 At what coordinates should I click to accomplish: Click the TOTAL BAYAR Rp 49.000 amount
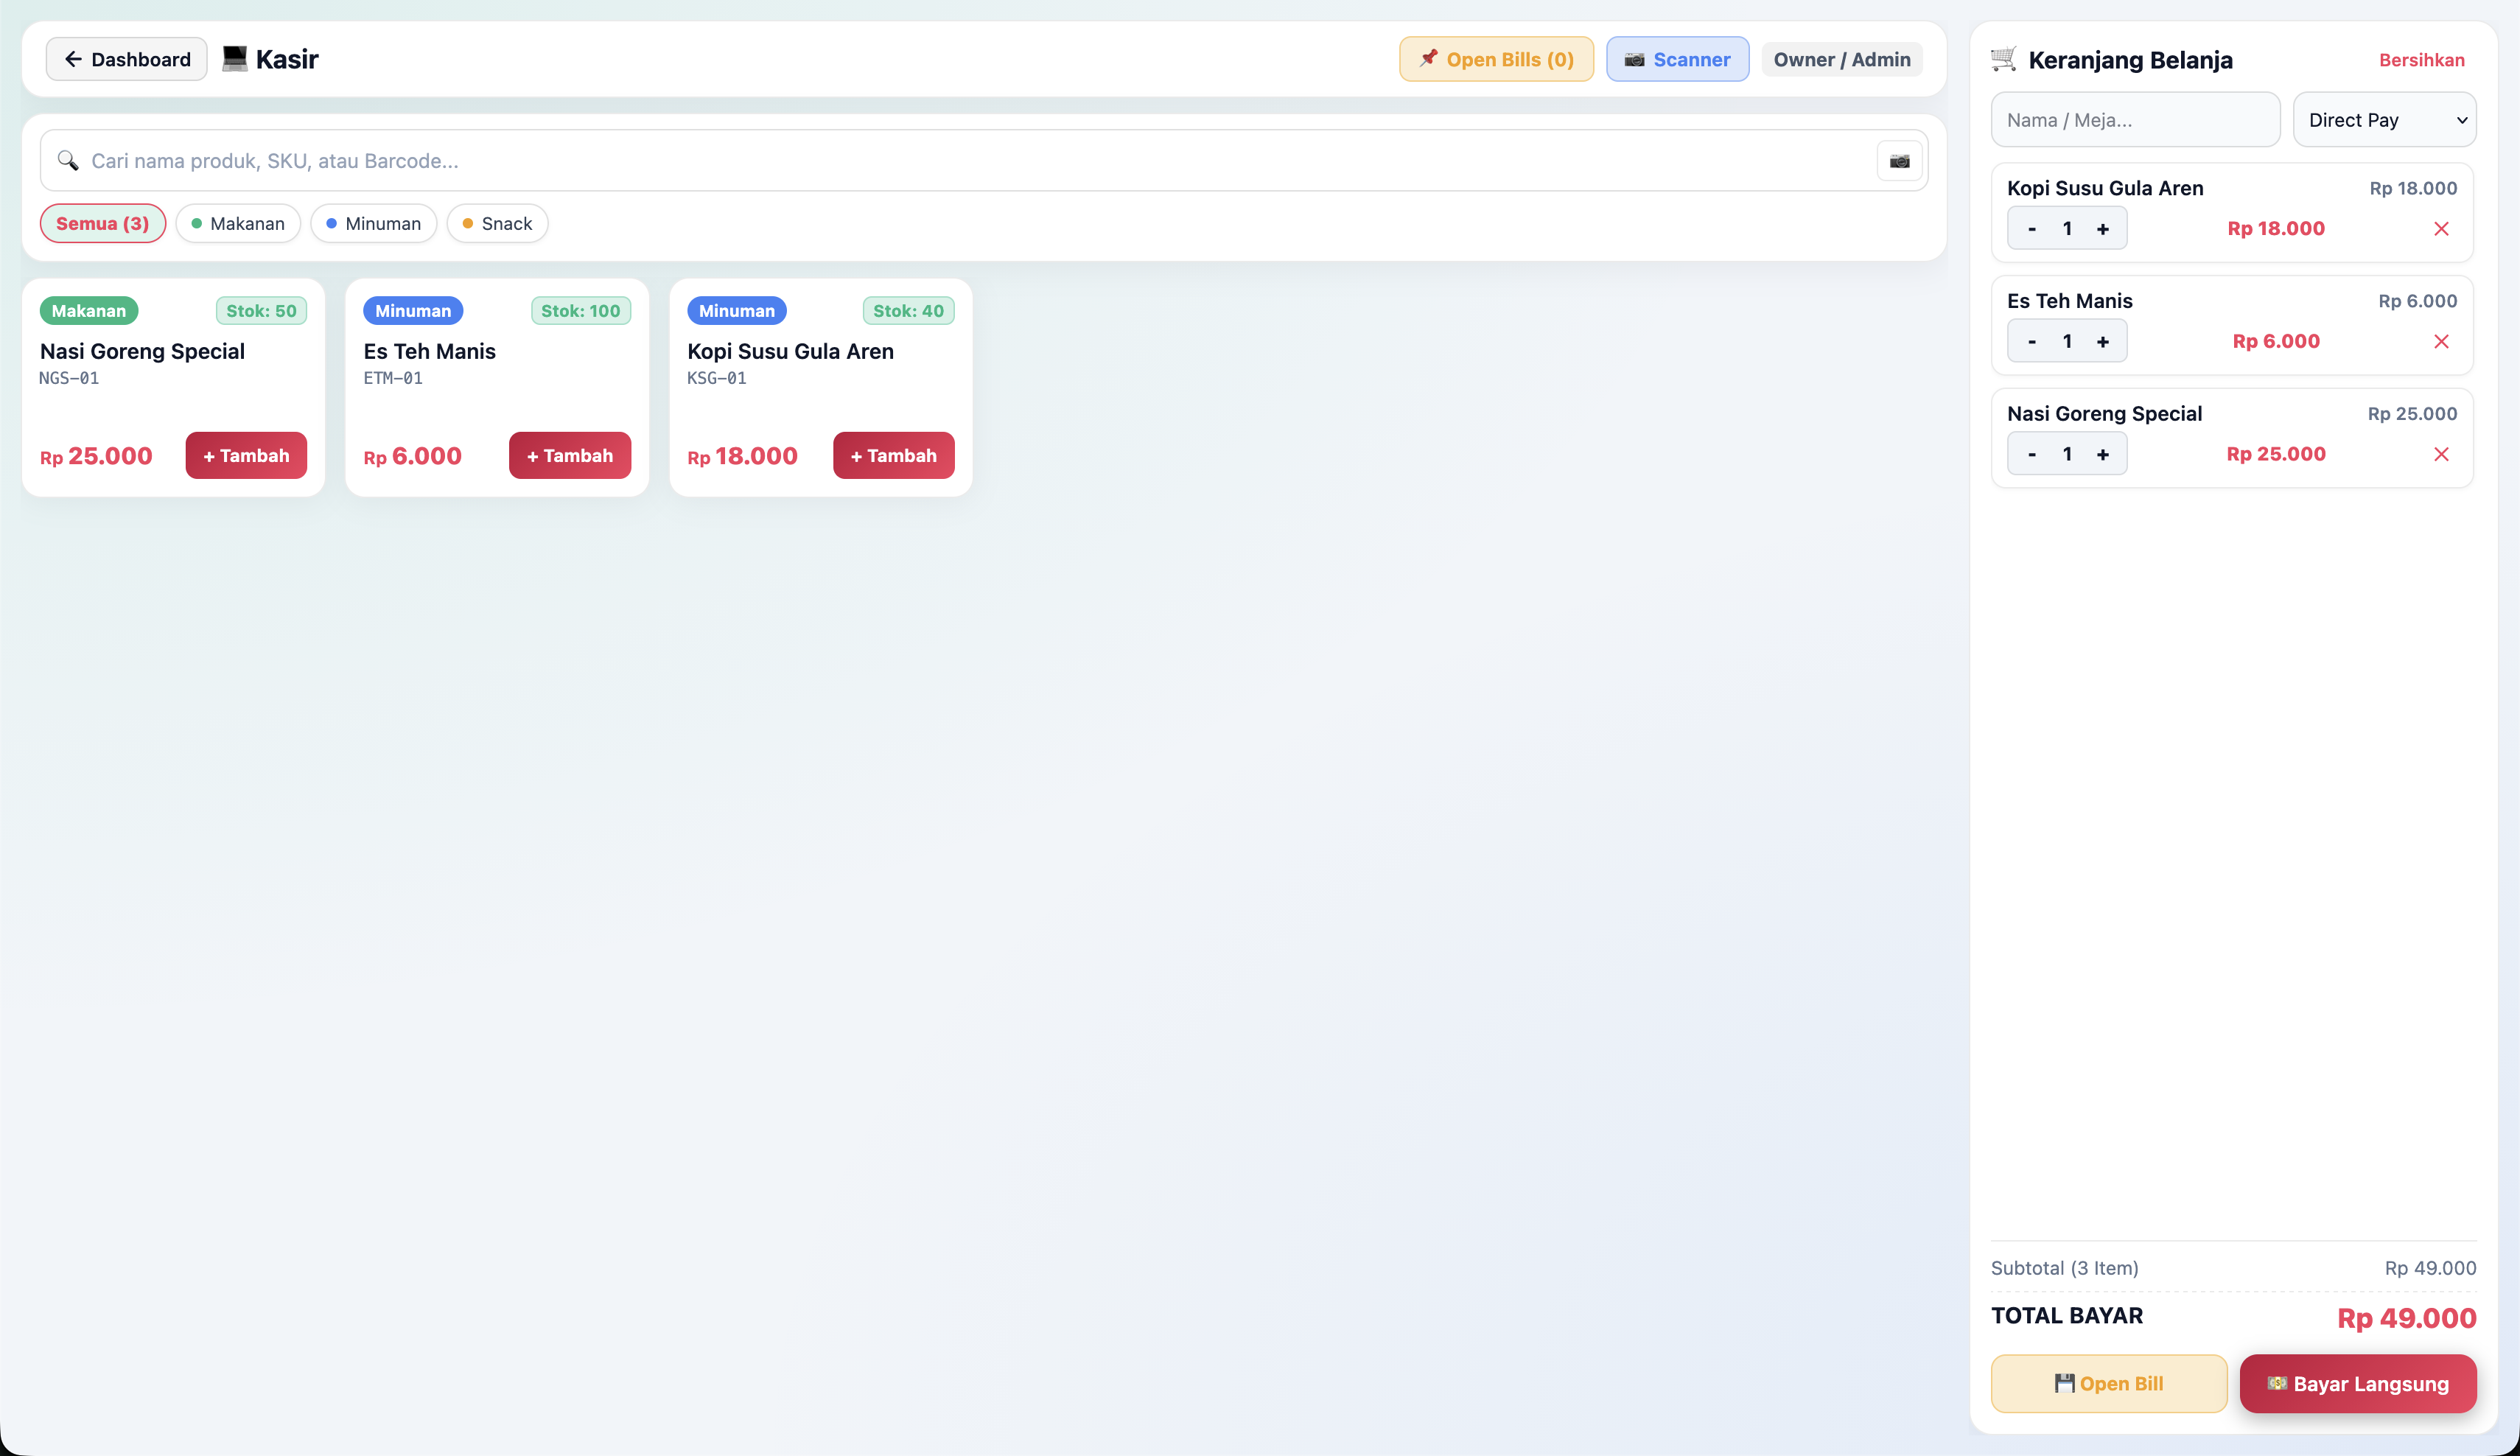pos(2406,1318)
